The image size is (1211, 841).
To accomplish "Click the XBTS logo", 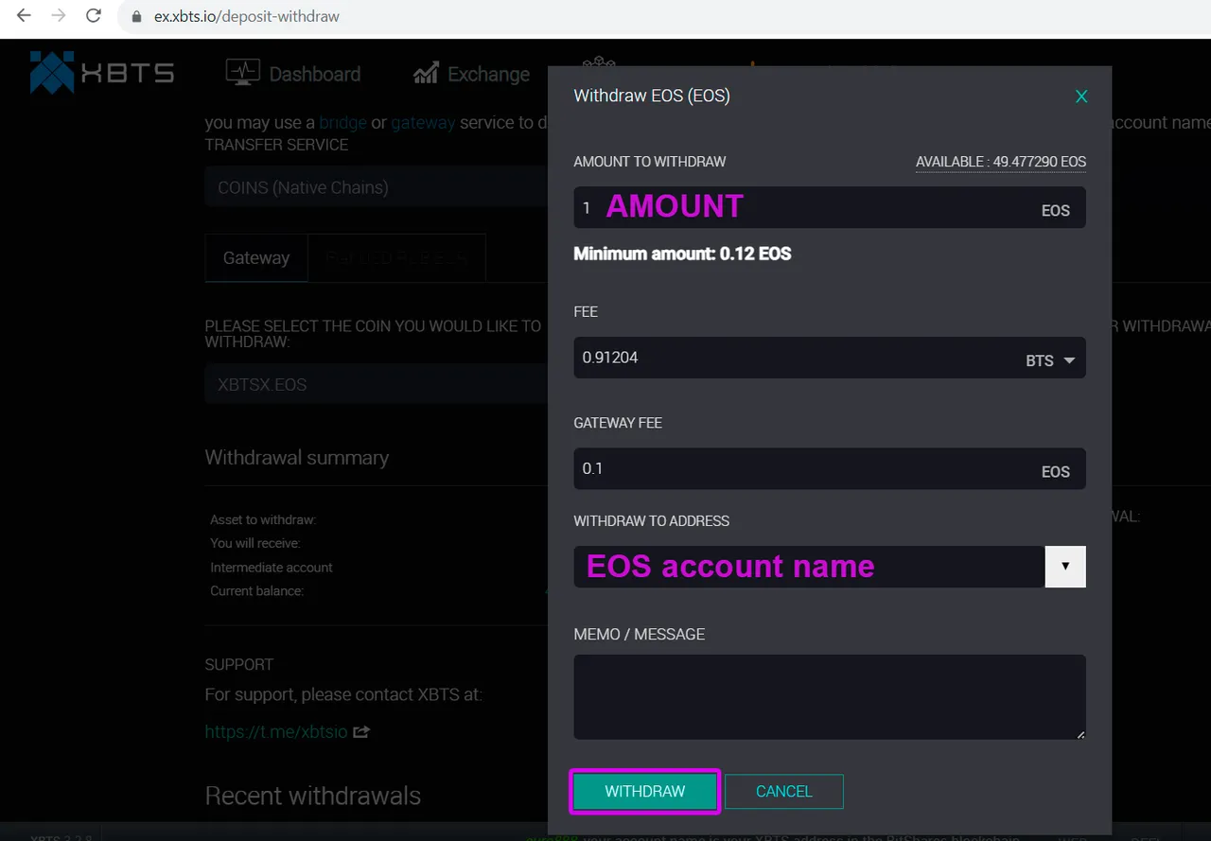I will point(101,73).
